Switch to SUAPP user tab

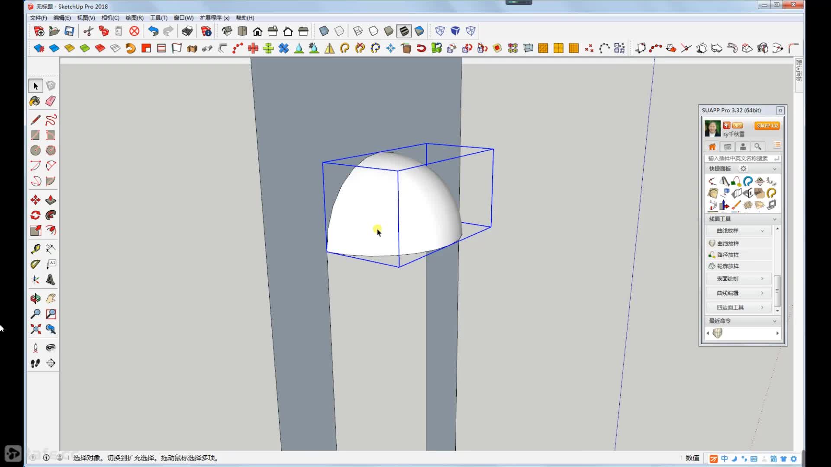(743, 147)
